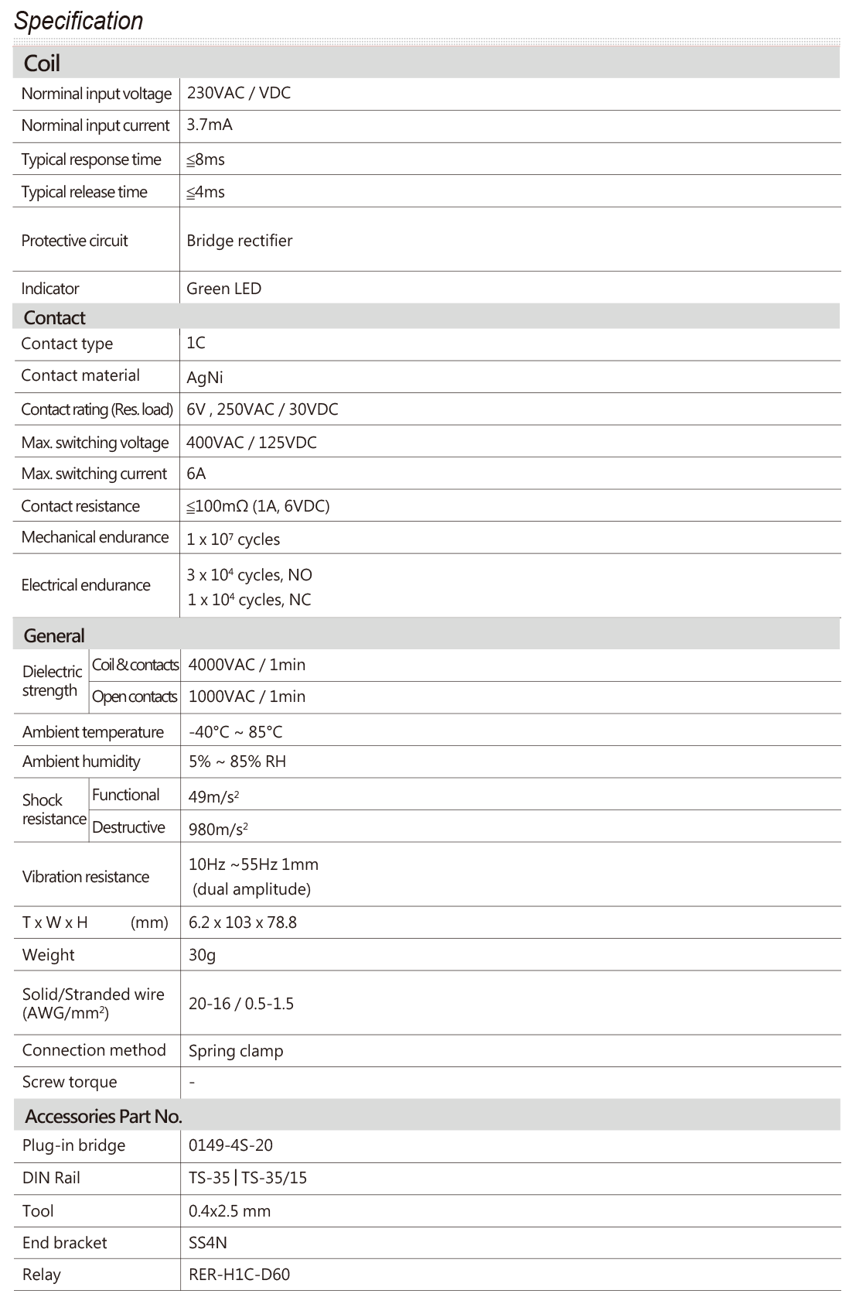This screenshot has width=849, height=1304.
Task: Select the 'Electrical endurance' label
Action: pos(86,585)
